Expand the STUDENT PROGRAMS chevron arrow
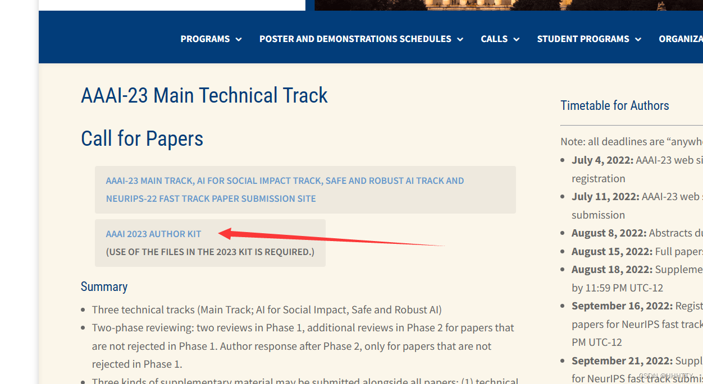 [638, 39]
